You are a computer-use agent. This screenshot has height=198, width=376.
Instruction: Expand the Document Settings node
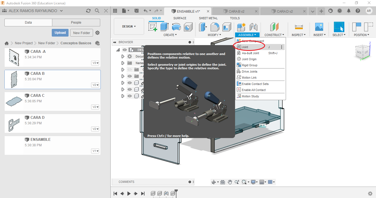coord(123,56)
